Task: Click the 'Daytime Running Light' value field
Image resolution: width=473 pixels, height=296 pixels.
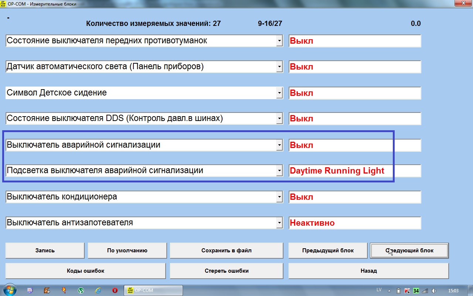Action: [354, 171]
